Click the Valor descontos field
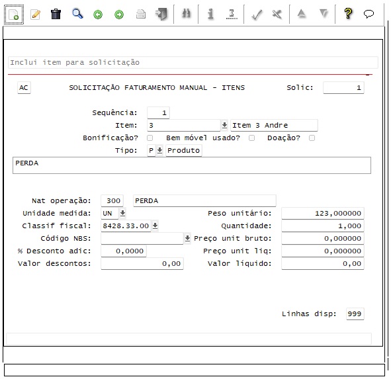391x379 pixels. tap(142, 263)
